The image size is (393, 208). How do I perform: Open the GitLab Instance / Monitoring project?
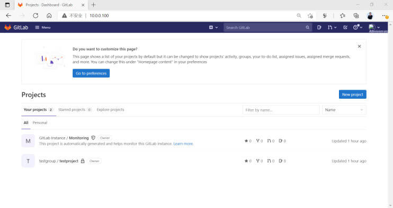click(x=64, y=138)
